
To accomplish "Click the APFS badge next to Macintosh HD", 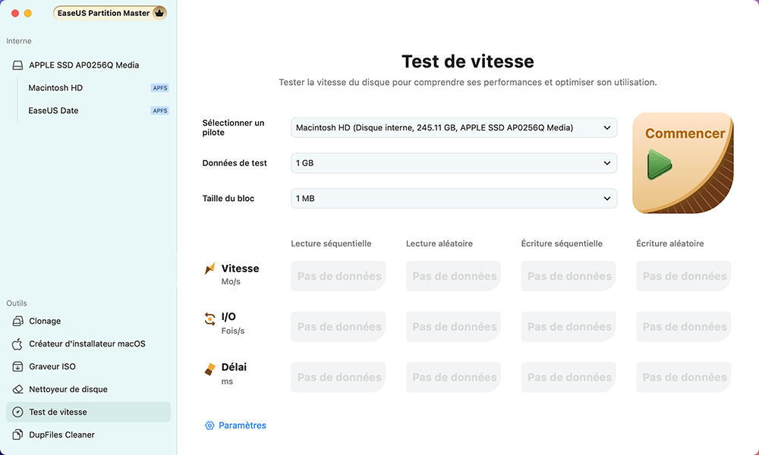I will click(x=159, y=88).
